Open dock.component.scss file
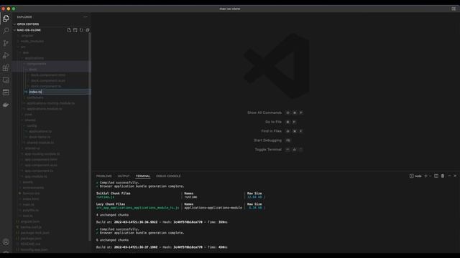 pos(48,81)
